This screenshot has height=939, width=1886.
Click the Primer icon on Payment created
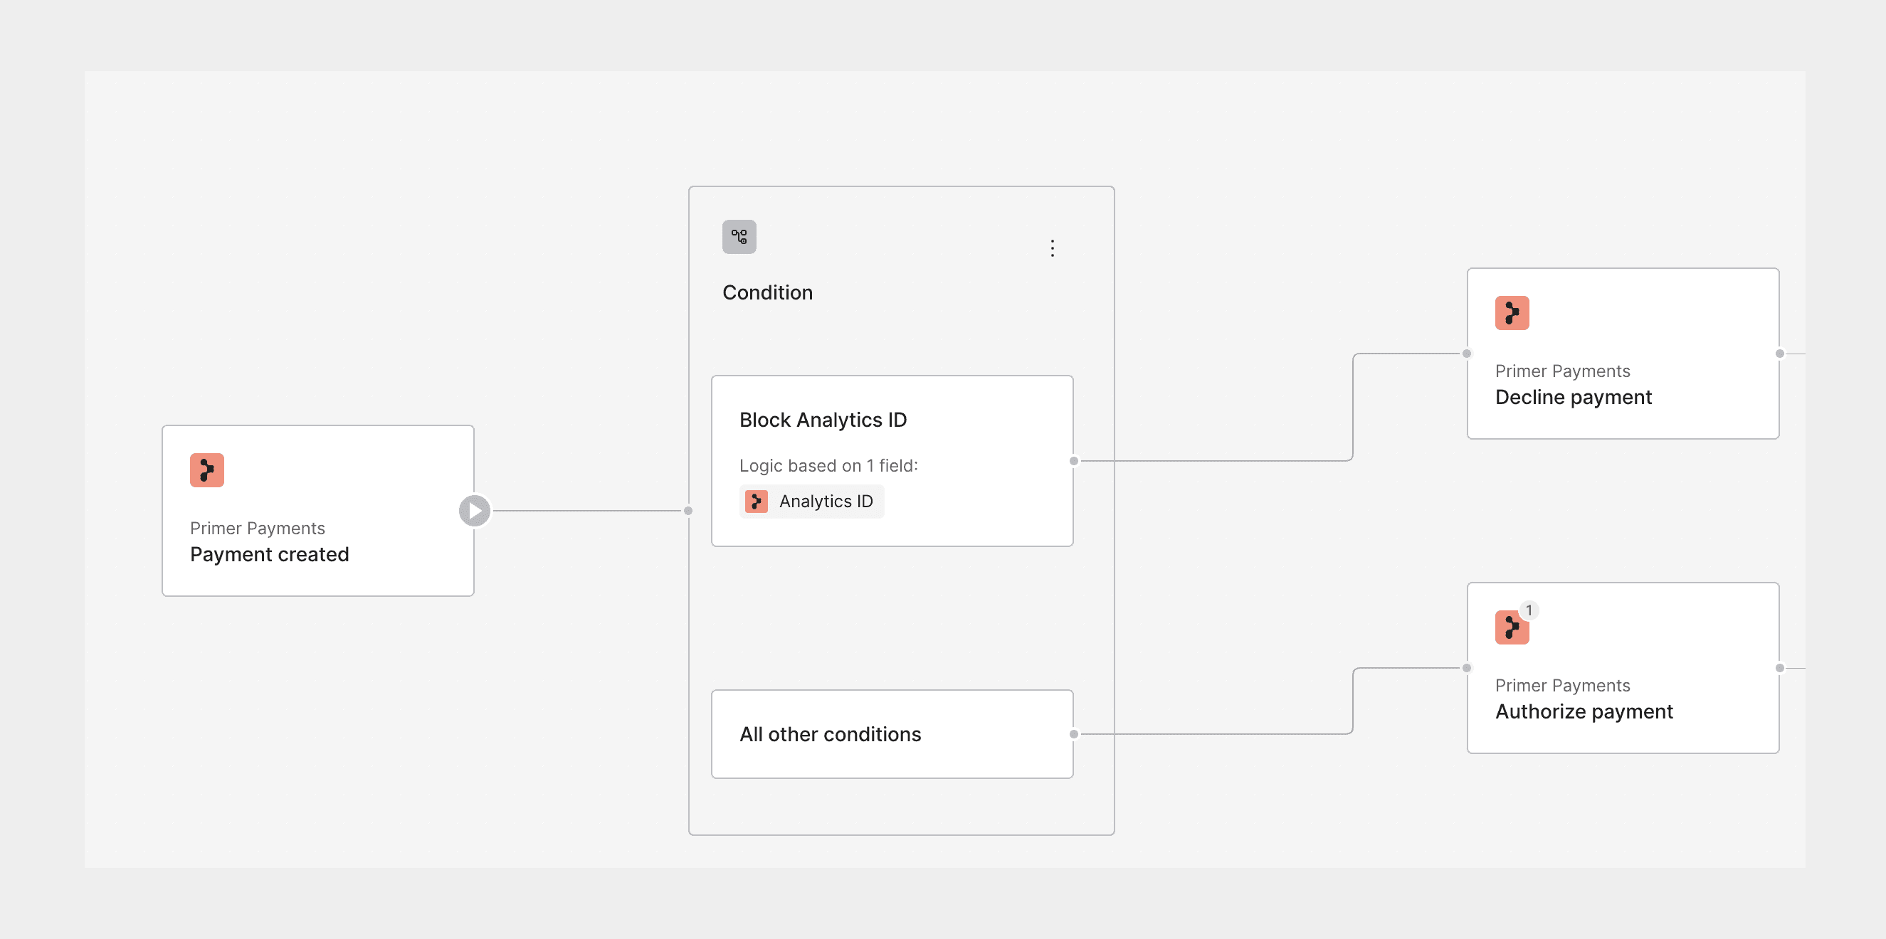click(x=206, y=470)
